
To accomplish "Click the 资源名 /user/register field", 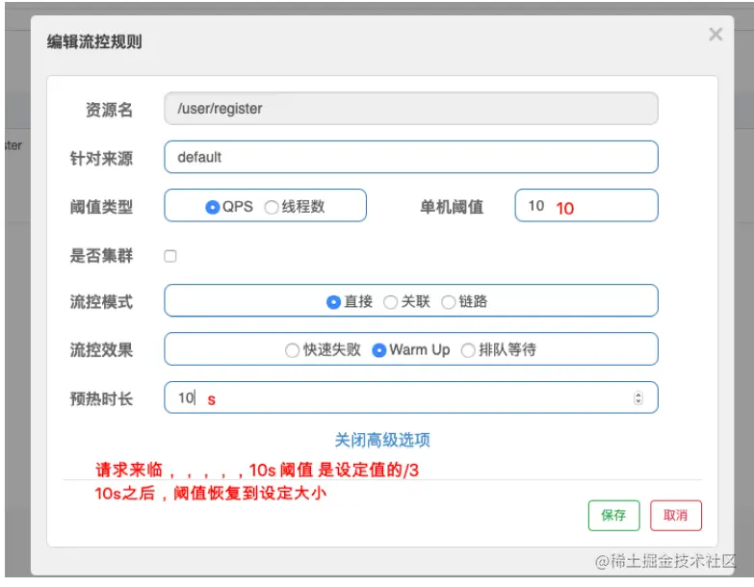I will click(410, 109).
